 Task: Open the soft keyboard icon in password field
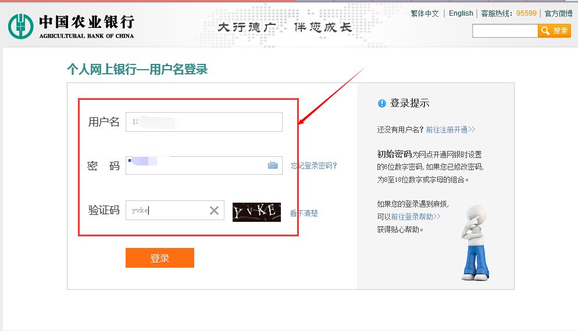[273, 165]
